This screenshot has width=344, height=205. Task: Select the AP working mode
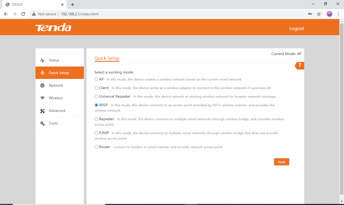pos(96,79)
